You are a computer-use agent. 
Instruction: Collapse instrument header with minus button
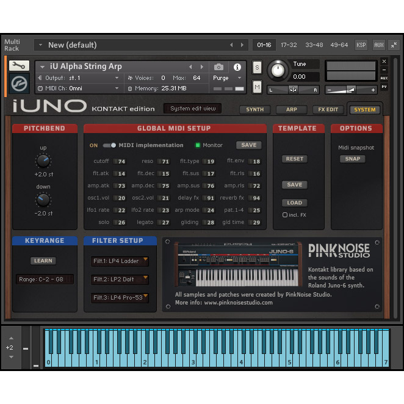coord(384,70)
